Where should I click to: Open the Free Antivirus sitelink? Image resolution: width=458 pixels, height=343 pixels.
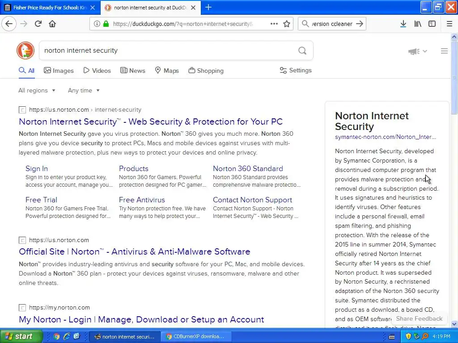[142, 200]
